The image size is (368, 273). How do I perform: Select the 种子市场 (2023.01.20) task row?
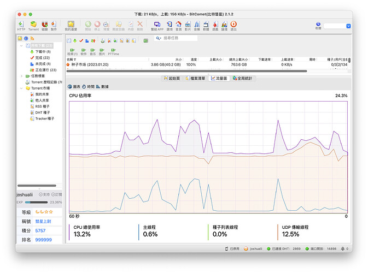[x=207, y=64]
